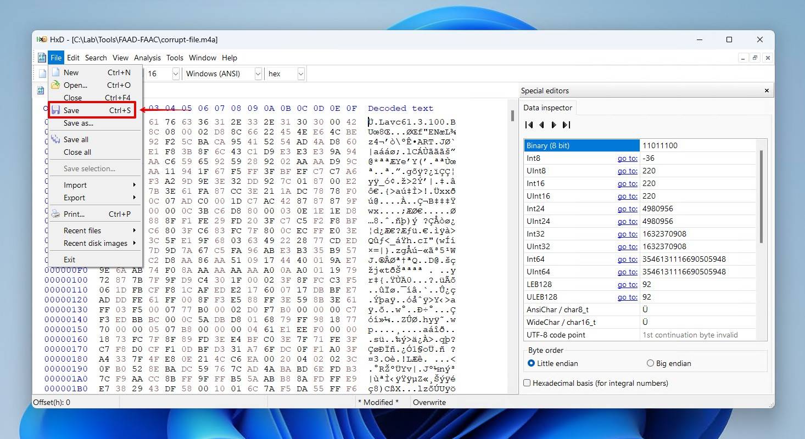Click the 11011100 binary value field
Image resolution: width=805 pixels, height=439 pixels.
698,145
